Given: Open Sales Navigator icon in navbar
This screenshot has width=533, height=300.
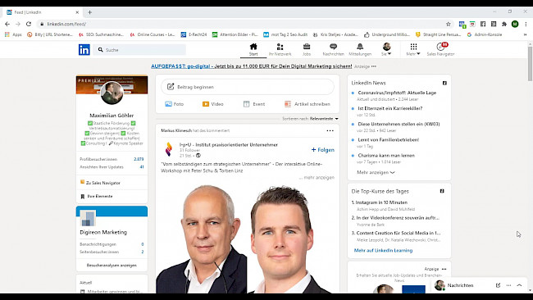Looking at the screenshot, I should [x=440, y=50].
